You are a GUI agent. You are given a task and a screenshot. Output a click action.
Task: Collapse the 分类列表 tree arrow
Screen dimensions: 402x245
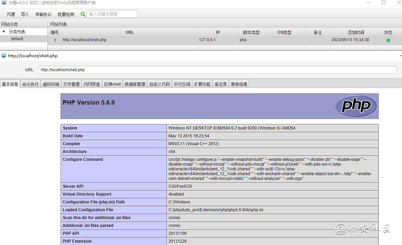tap(4, 32)
